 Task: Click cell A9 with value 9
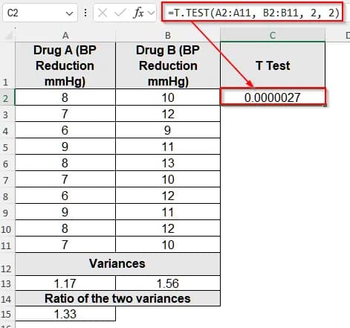65,212
